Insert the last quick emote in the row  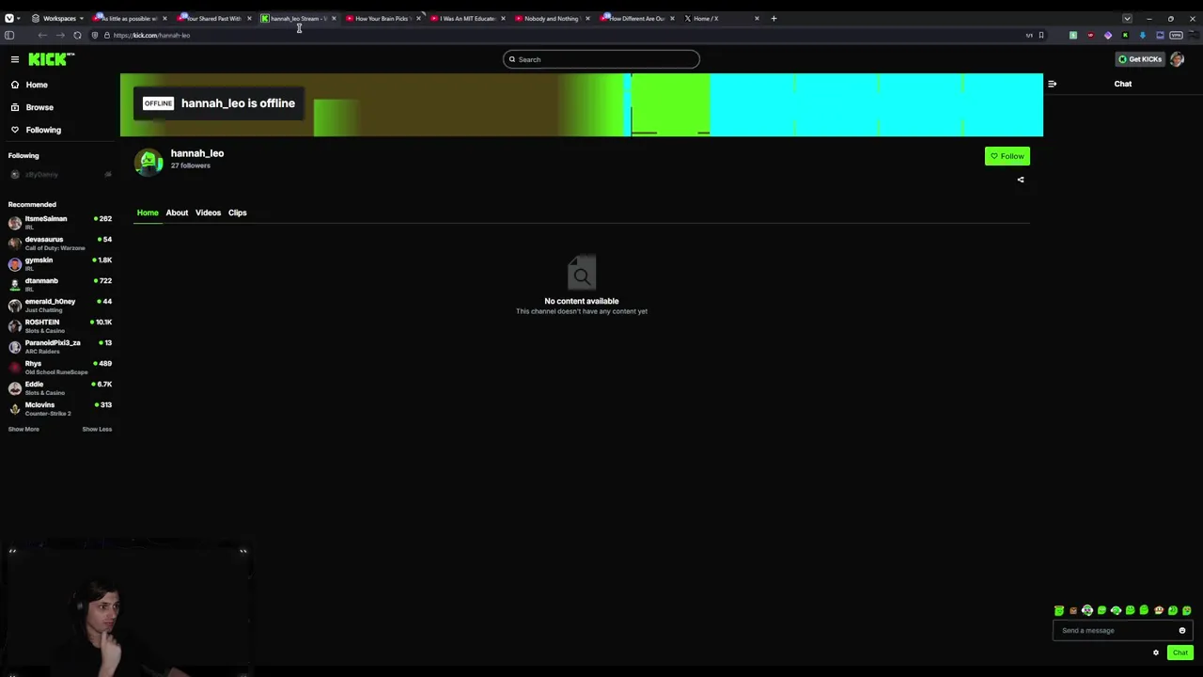[x=1187, y=610]
